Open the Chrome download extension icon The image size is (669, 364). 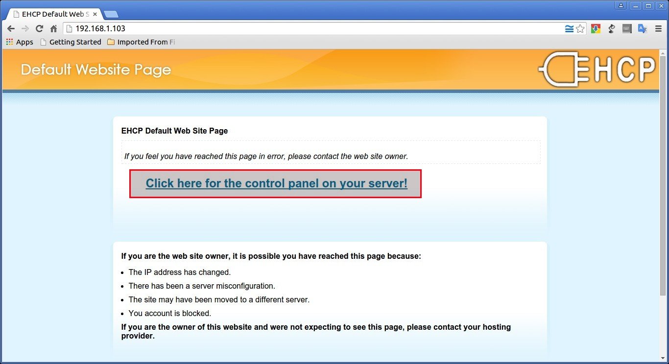point(596,29)
